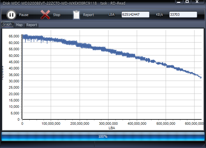Click the 300,000,000 label on LBA axis
Screen dimensions: 206x148
[108, 123]
